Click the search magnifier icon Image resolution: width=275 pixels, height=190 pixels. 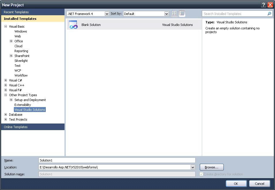[x=269, y=14]
